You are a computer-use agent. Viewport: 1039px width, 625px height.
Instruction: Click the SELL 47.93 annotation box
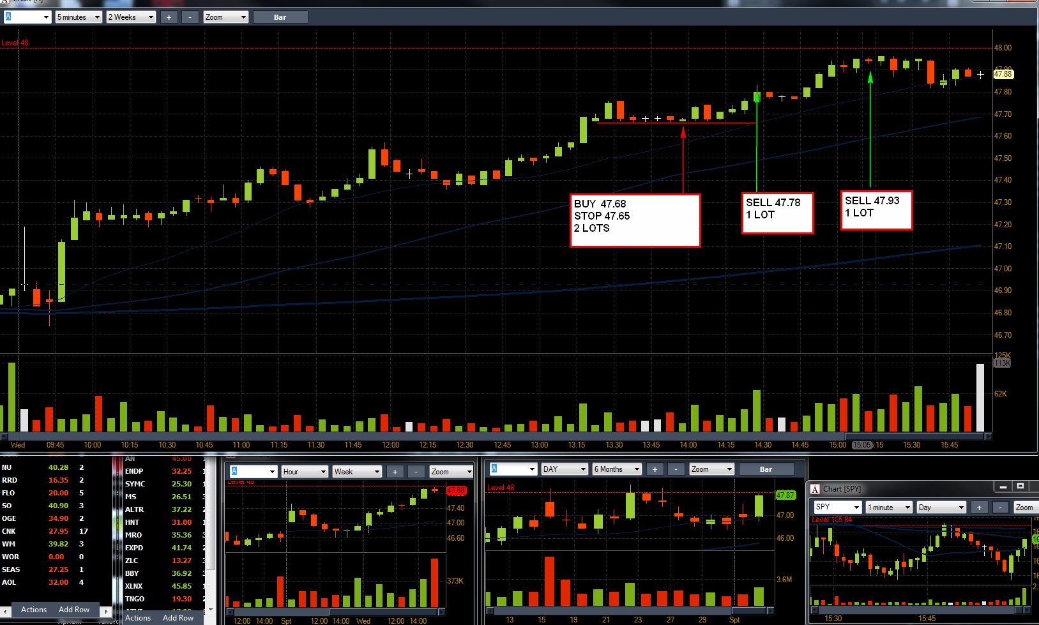876,210
